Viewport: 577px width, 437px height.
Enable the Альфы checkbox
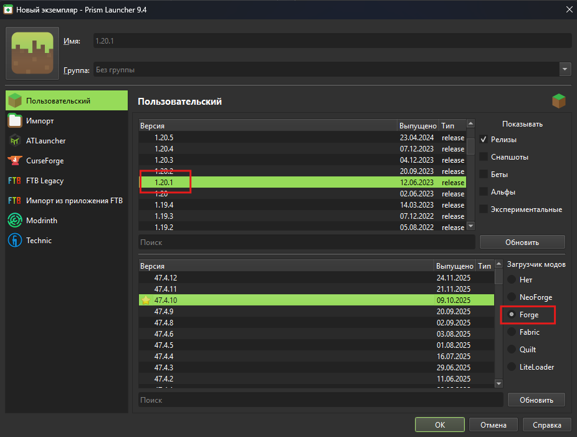[484, 192]
